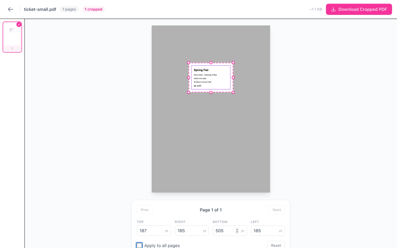Image resolution: width=397 pixels, height=248 pixels.
Task: Go back using the left arrow icon
Action: (x=11, y=9)
